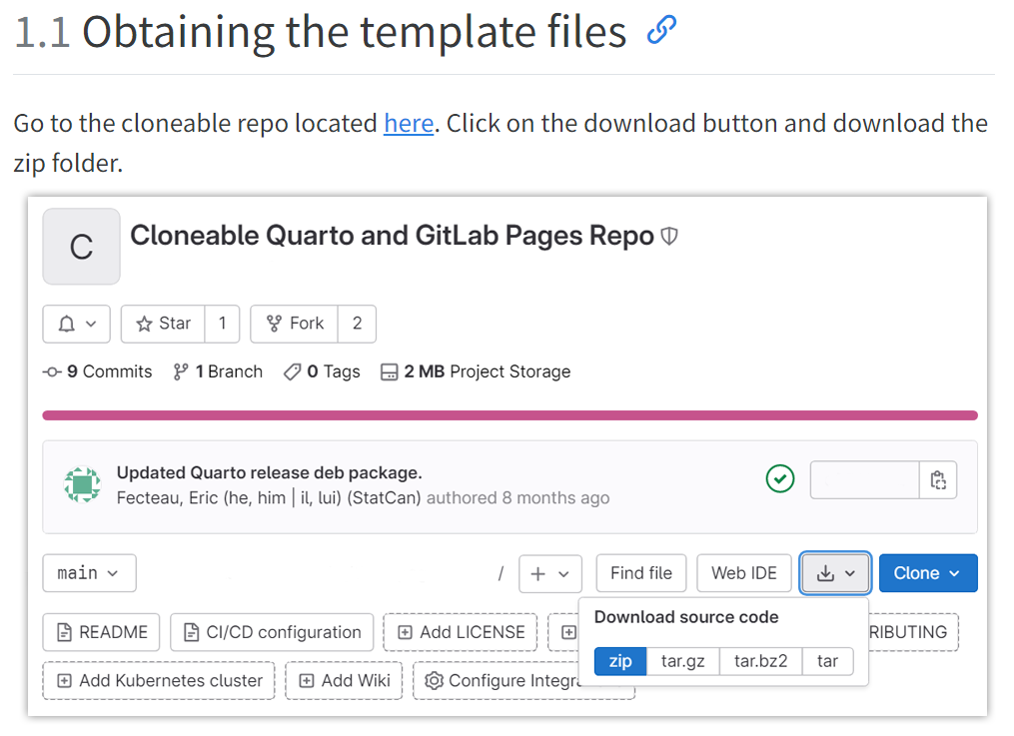Open the 1 Branch list
The height and width of the screenshot is (736, 1014).
pos(218,371)
